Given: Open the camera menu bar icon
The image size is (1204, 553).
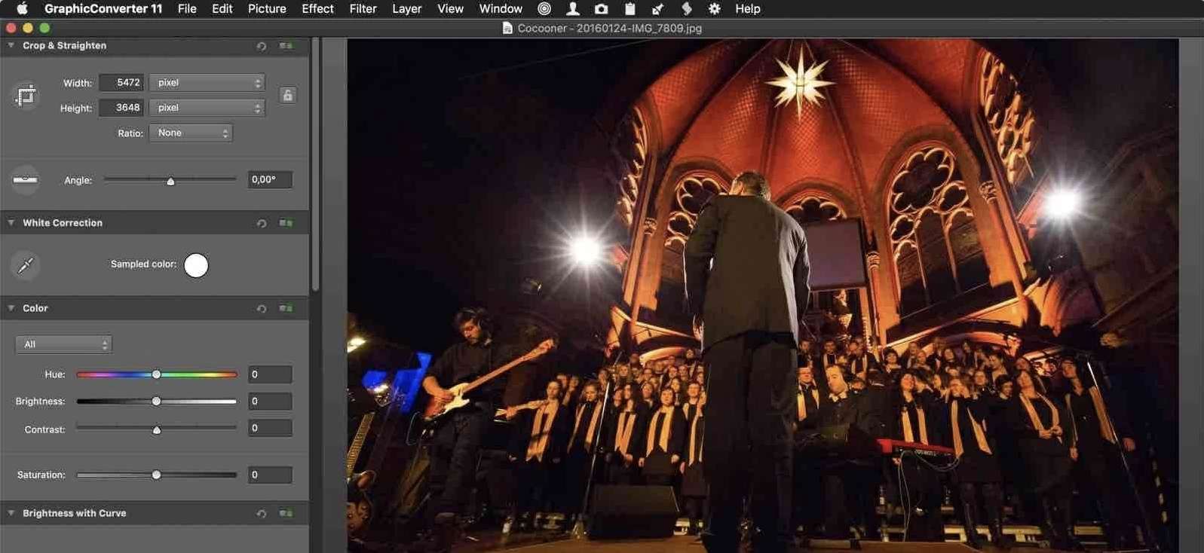Looking at the screenshot, I should click(601, 9).
